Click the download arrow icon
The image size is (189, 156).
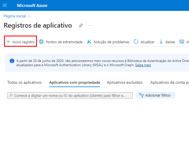pyautogui.click(x=161, y=42)
